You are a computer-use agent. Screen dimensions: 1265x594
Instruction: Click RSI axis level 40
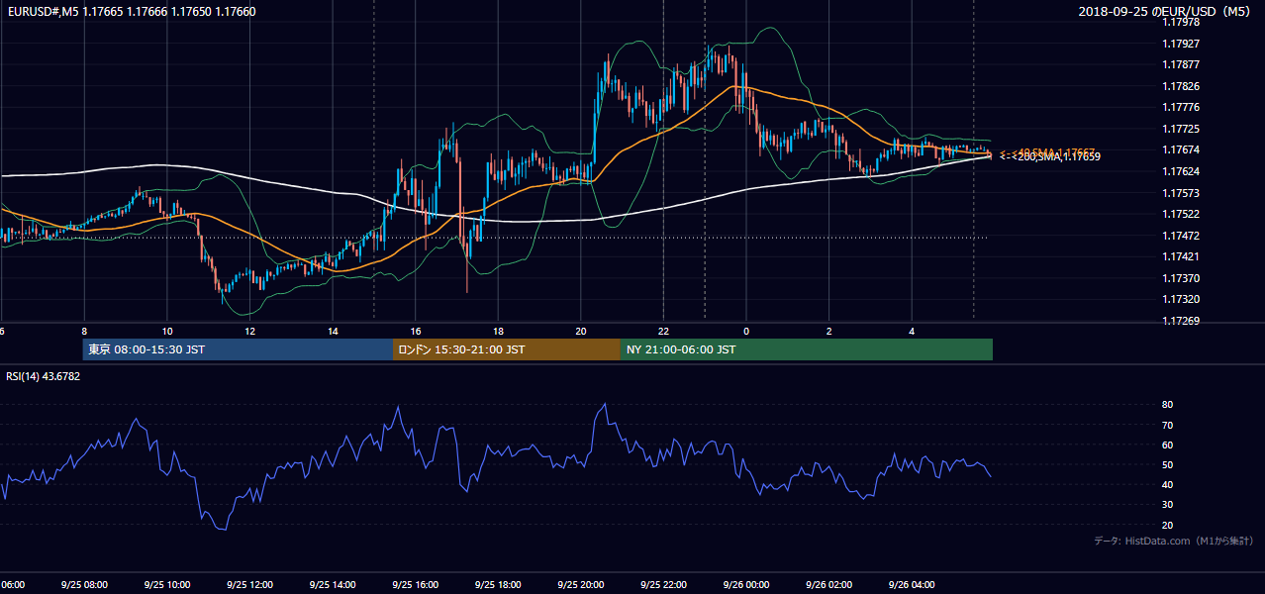click(x=1167, y=484)
